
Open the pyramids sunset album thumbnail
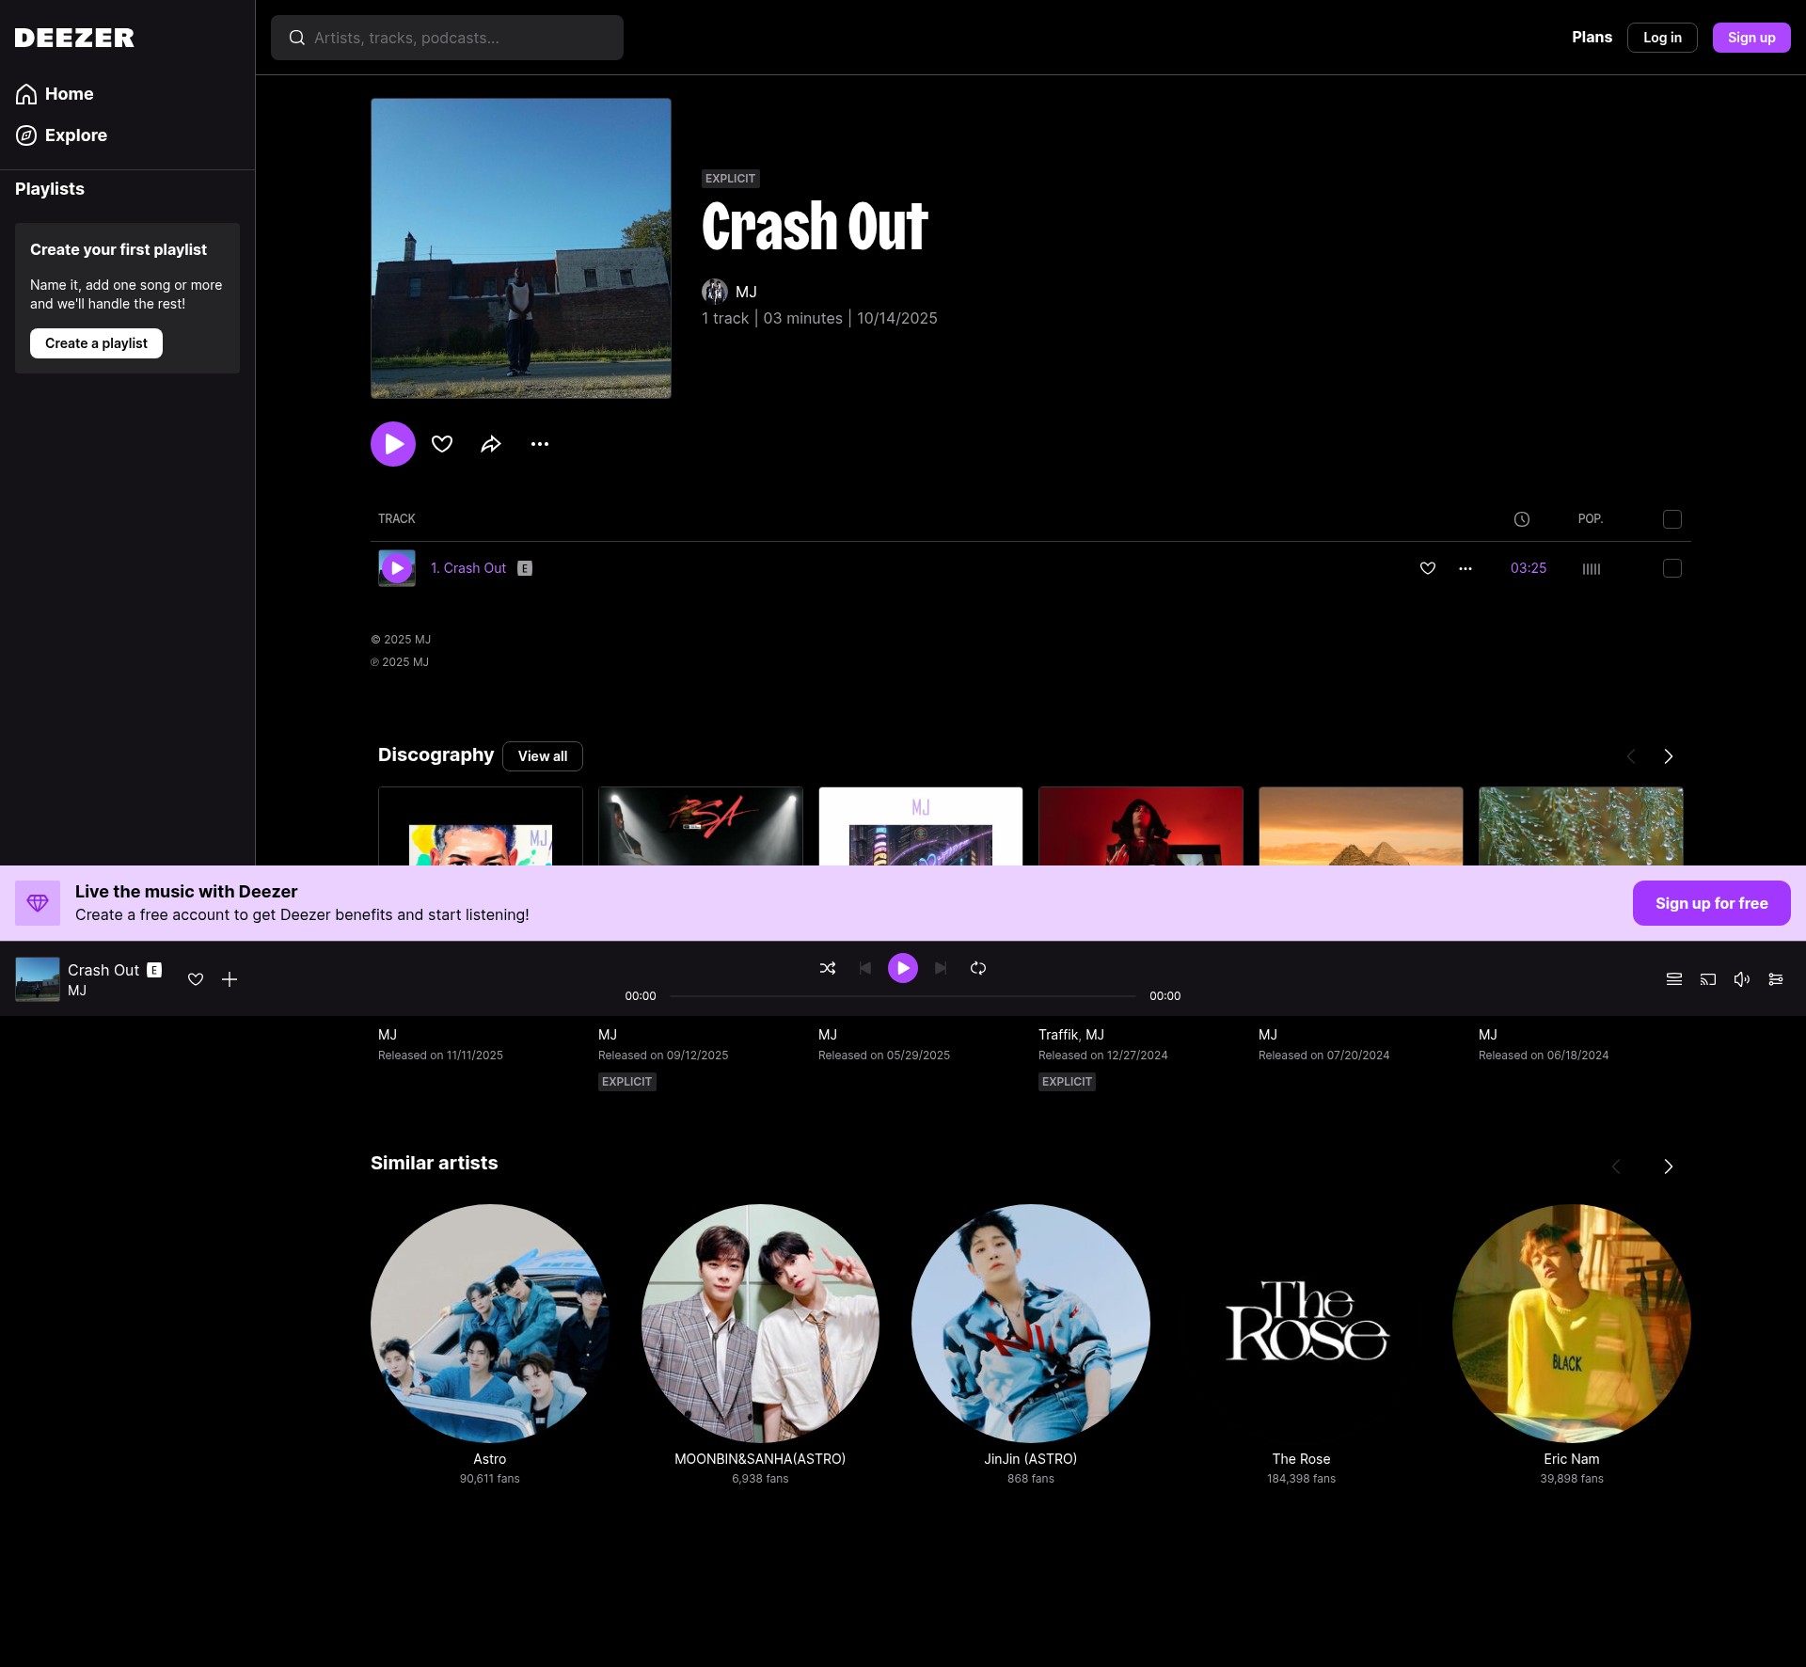1361,826
